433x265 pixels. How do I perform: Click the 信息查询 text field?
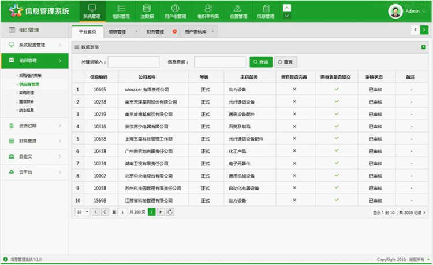pos(220,62)
